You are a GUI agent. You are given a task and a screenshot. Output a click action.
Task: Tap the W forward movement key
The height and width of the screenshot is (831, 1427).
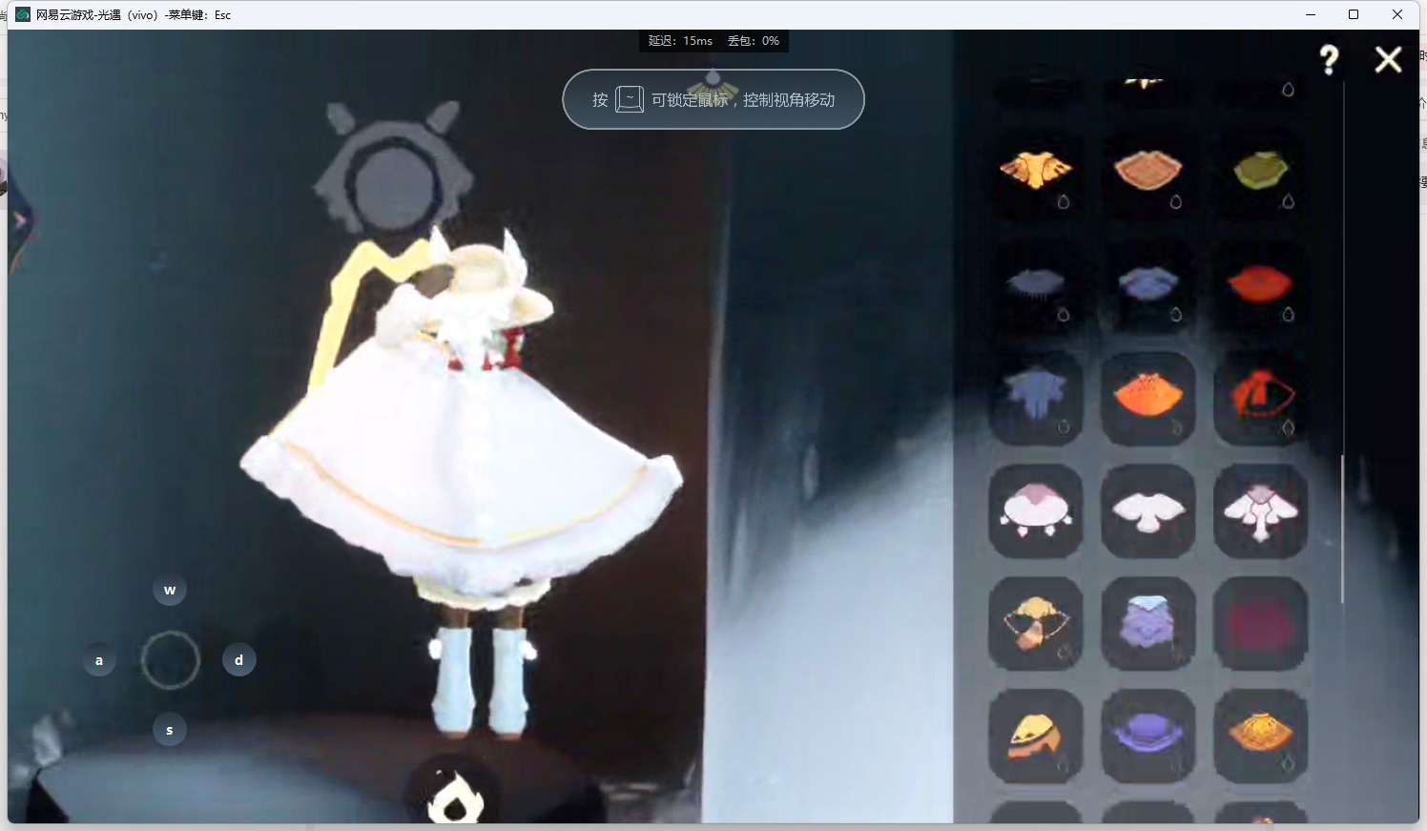click(170, 590)
